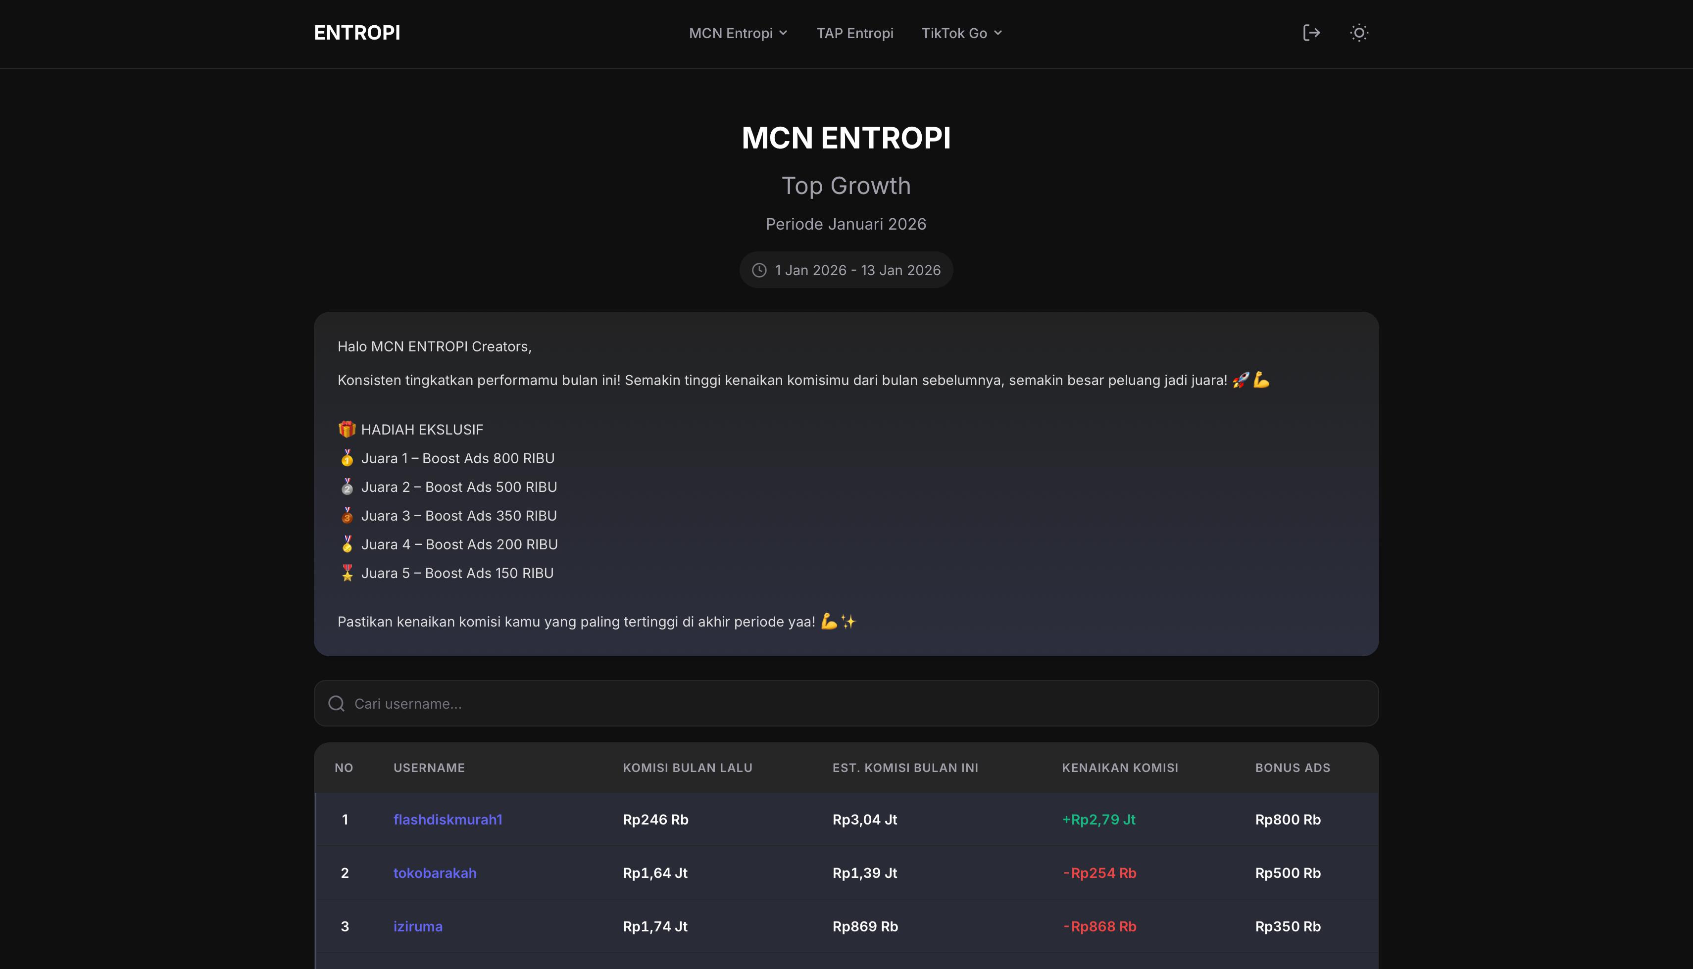The height and width of the screenshot is (969, 1693).
Task: Click the ENTROPI logo home link
Action: tap(357, 33)
